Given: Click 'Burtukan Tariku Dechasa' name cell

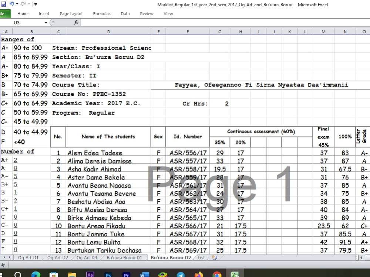Looking at the screenshot, I should (108, 250).
